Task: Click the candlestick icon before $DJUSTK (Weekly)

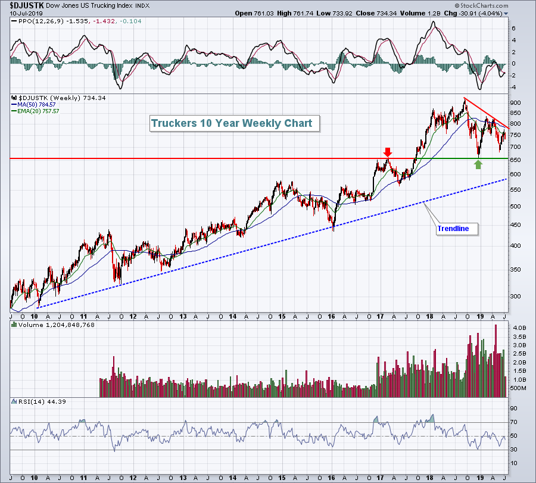Action: [14, 98]
